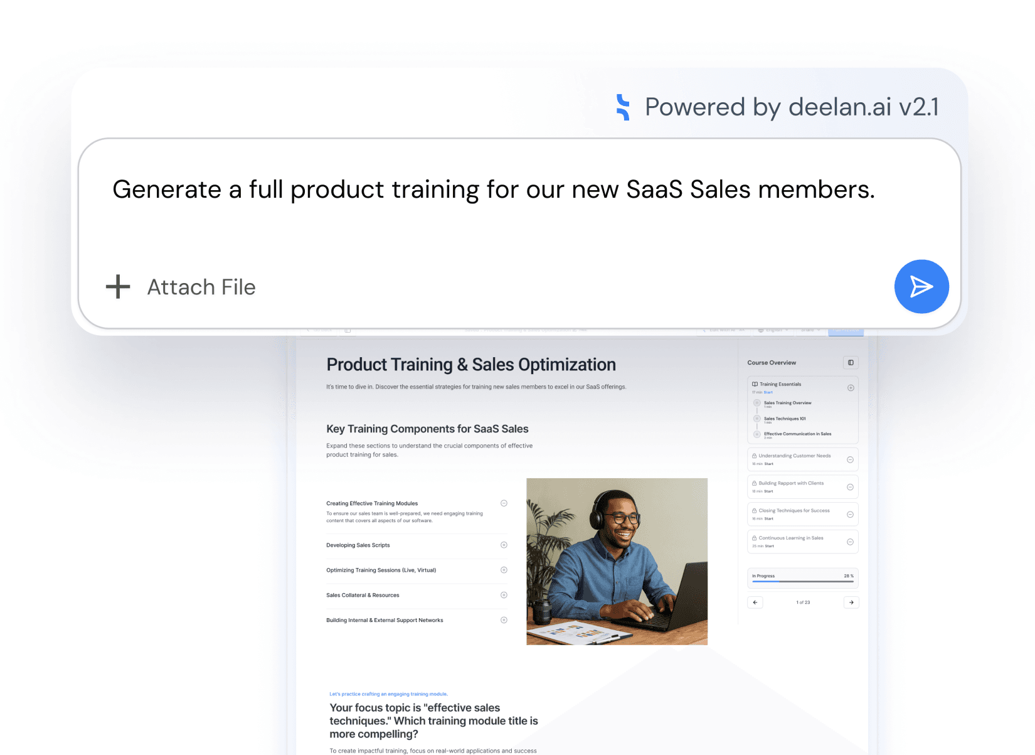Start the Training Essentials module
The height and width of the screenshot is (755, 1035).
[768, 392]
